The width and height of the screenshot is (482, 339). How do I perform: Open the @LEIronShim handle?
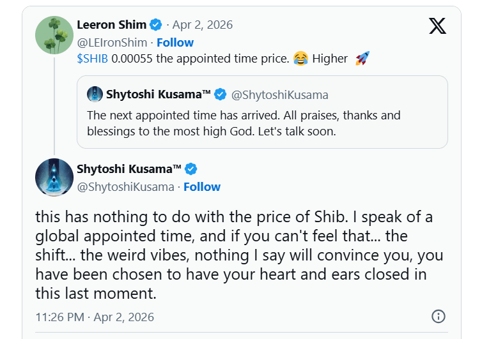click(x=113, y=42)
